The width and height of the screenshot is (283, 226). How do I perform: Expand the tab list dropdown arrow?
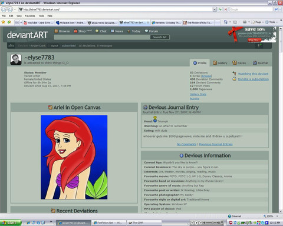(x=21, y=23)
